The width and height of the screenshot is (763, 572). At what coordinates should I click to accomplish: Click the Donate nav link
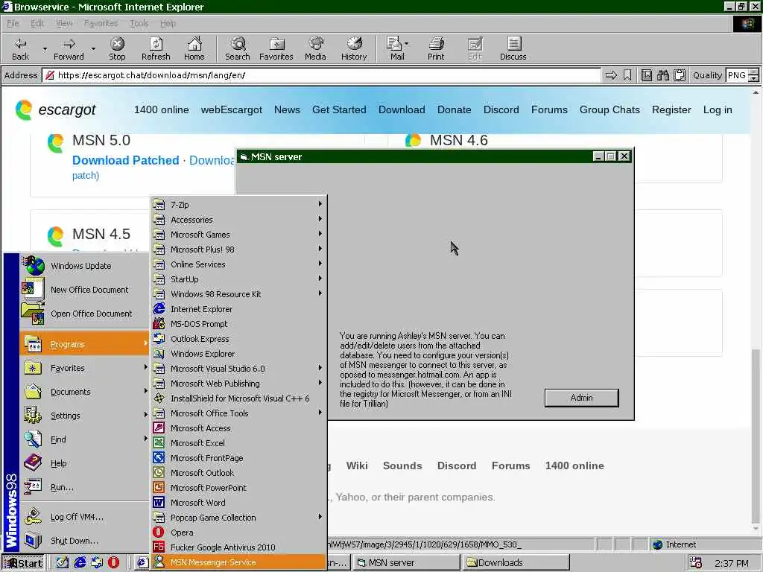[x=454, y=110]
